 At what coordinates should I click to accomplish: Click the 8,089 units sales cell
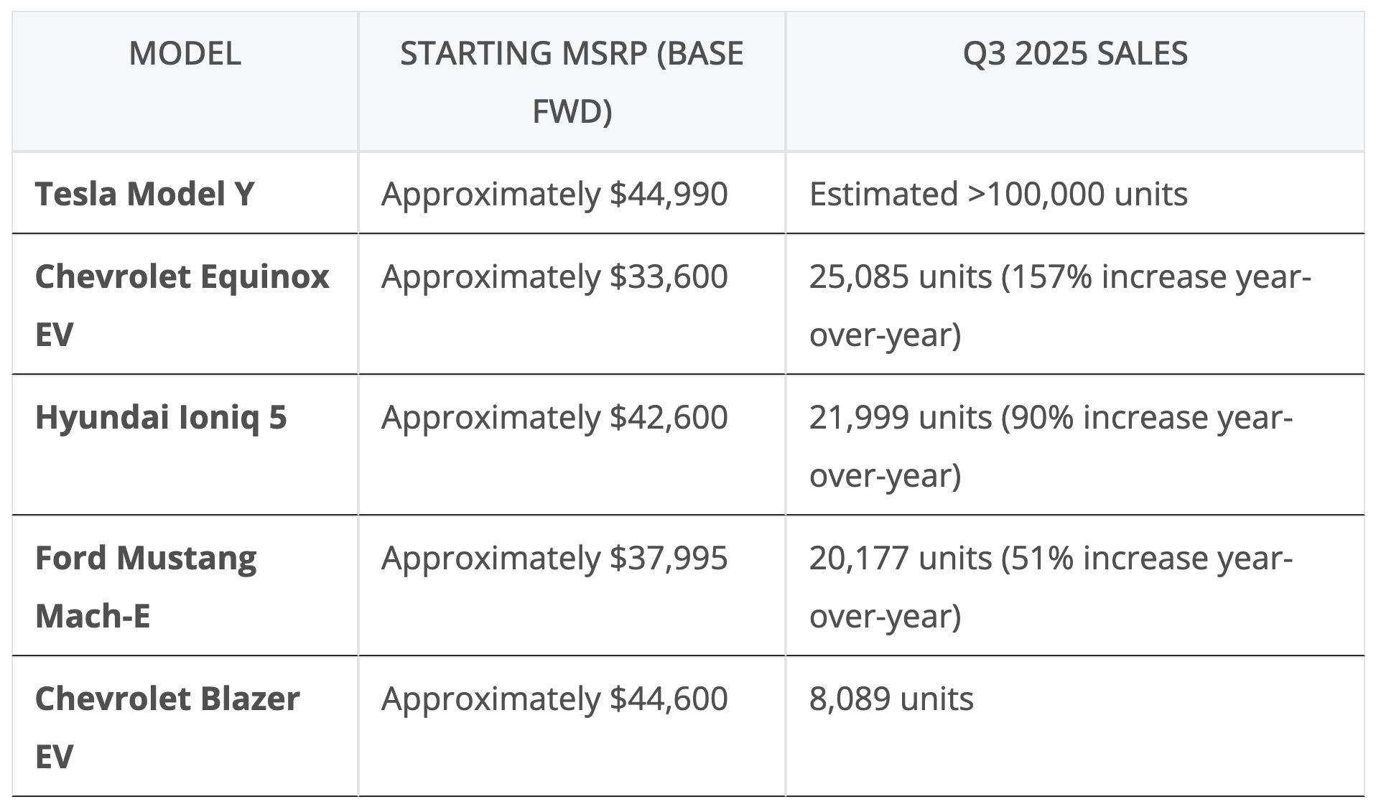891,699
